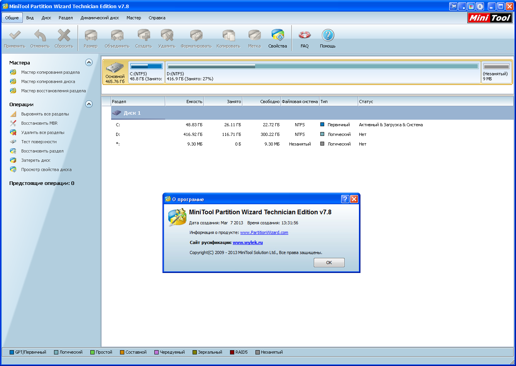
Task: Open the Справка menu
Action: pos(157,18)
